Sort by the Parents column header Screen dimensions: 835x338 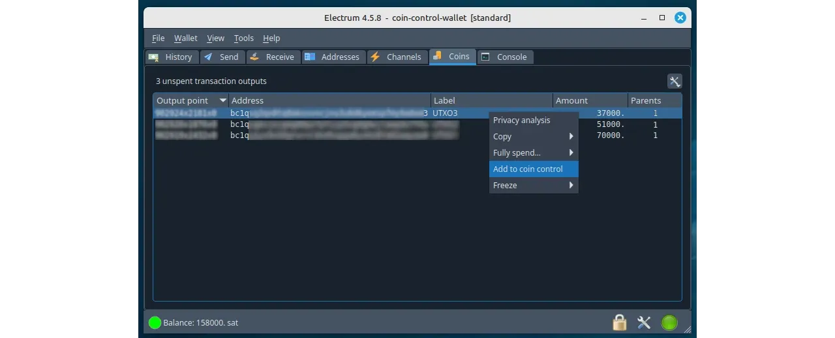coord(654,100)
